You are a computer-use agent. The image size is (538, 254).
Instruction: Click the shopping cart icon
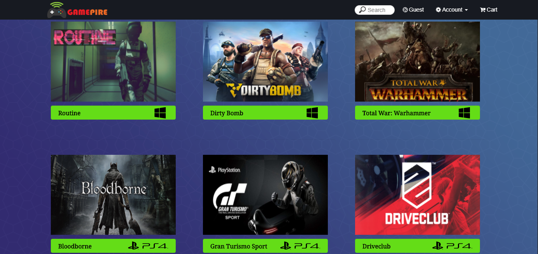(x=482, y=10)
